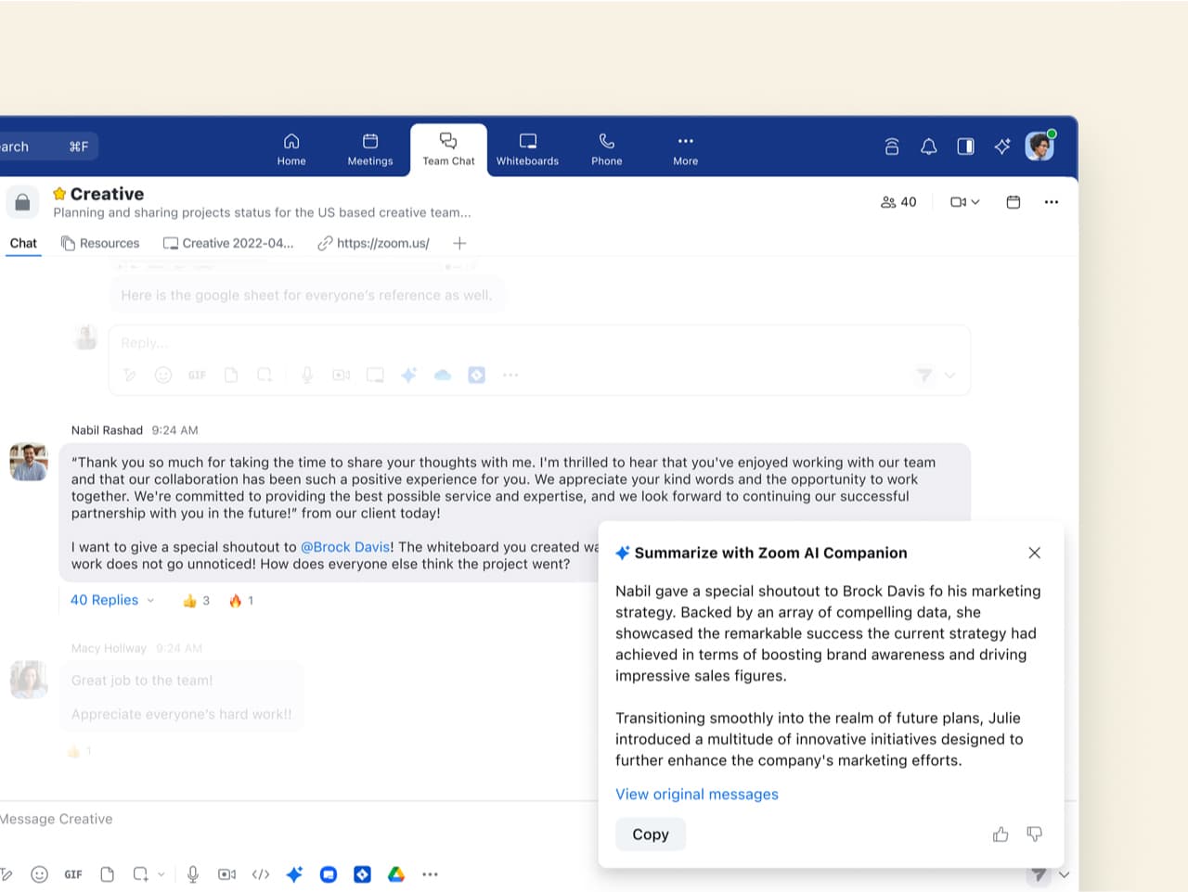Toggle the thumbs up reaction with 3
Screen dimensions: 1188x892
tap(196, 601)
